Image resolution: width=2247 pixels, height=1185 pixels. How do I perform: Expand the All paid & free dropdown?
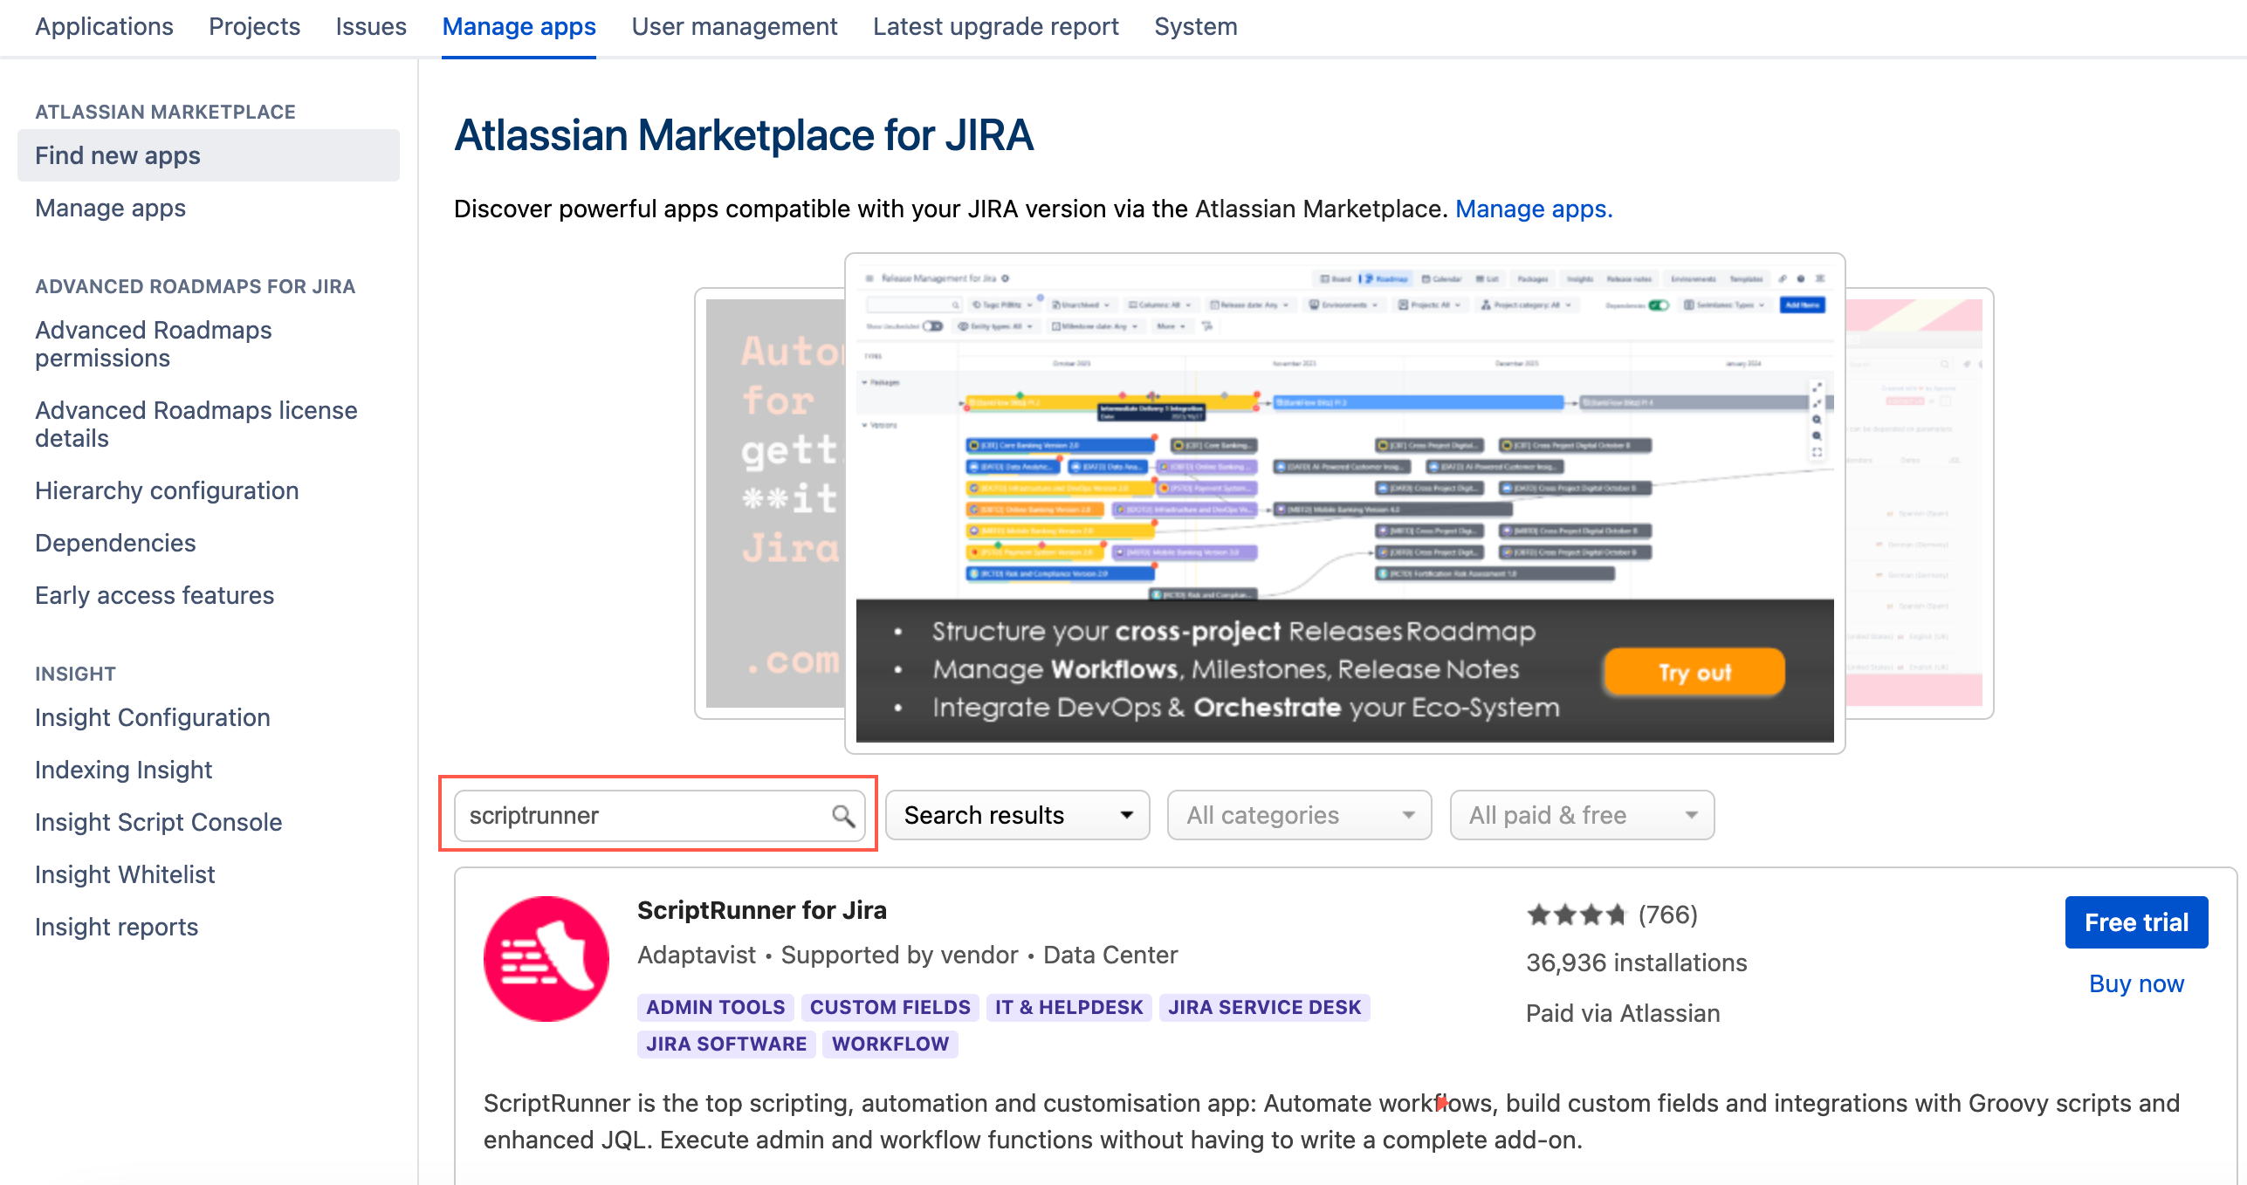(x=1581, y=814)
